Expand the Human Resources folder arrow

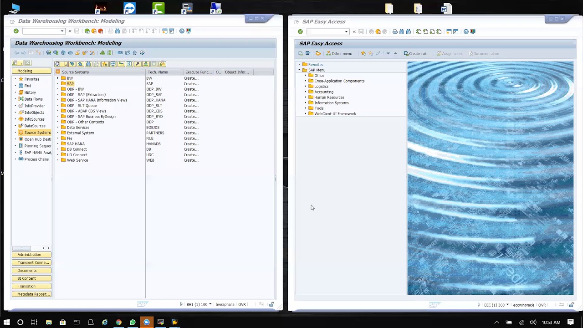[x=305, y=97]
